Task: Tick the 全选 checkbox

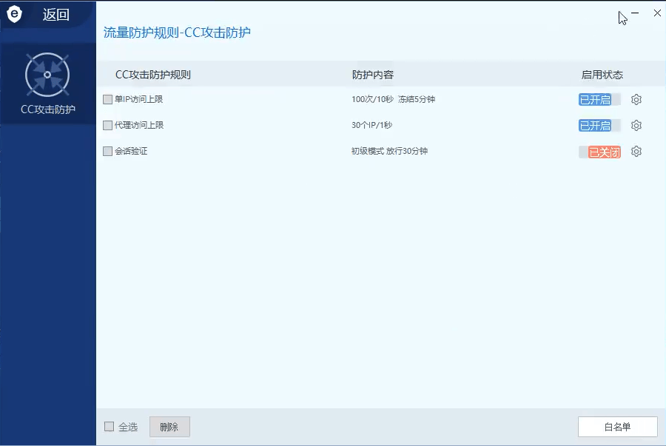Action: pos(110,427)
